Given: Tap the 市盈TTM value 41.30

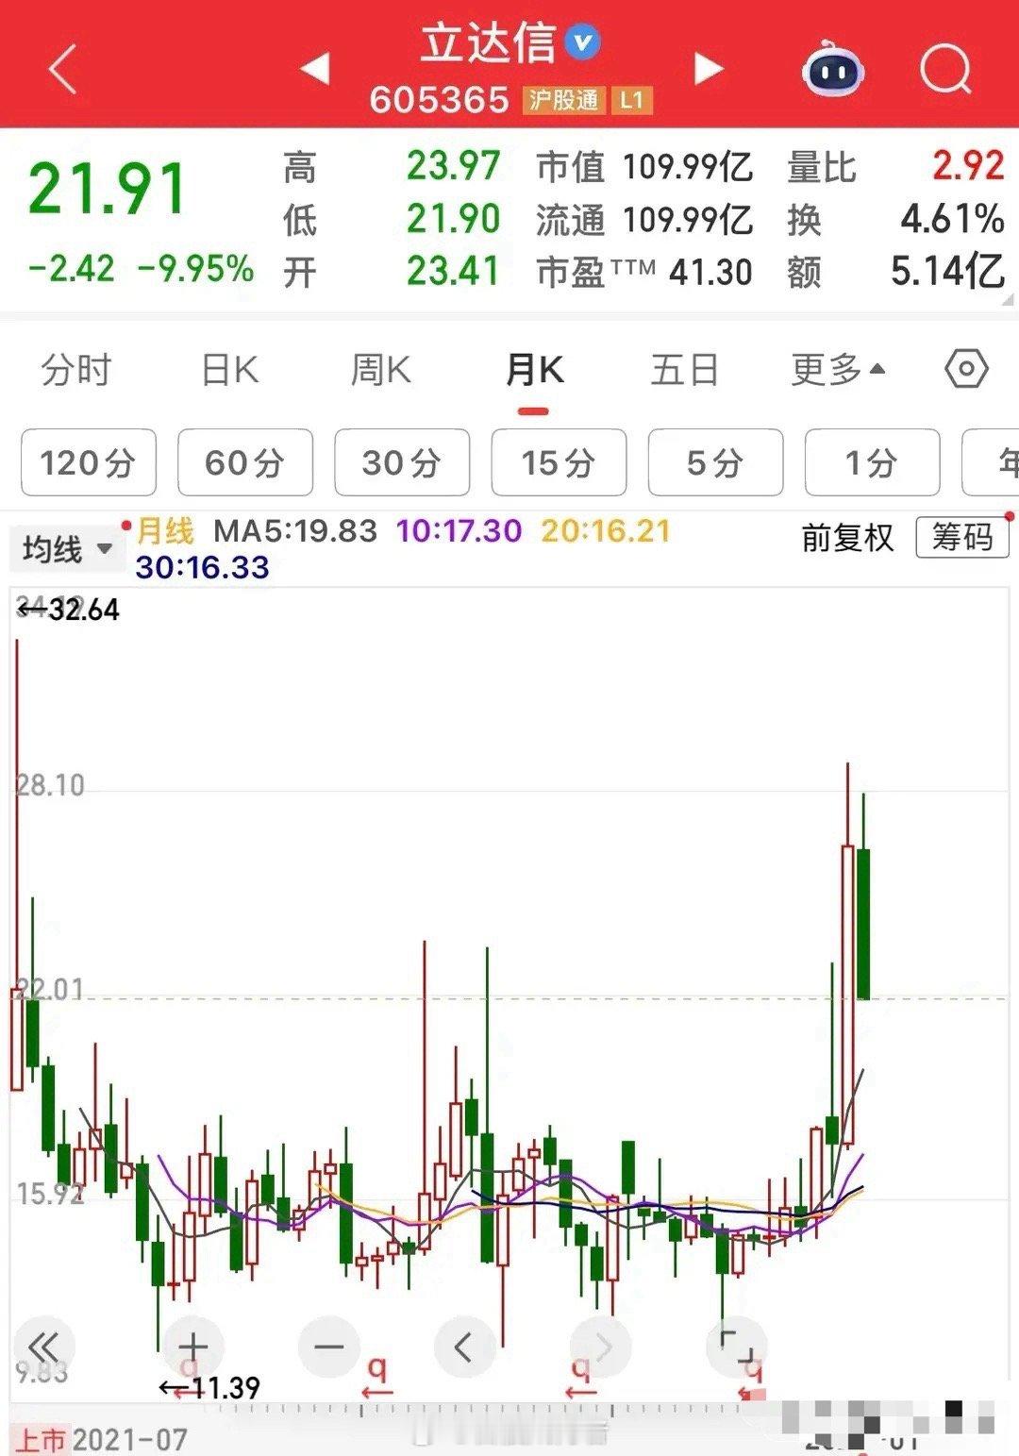Looking at the screenshot, I should (x=710, y=273).
